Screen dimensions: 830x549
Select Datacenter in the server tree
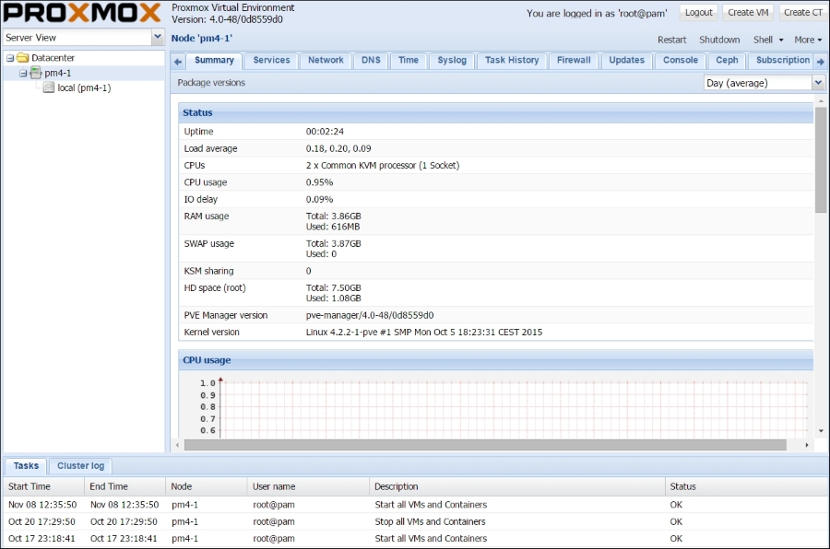click(x=53, y=58)
